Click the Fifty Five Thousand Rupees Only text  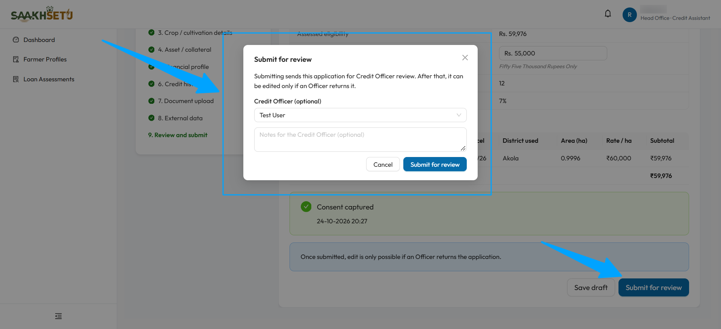pyautogui.click(x=538, y=66)
